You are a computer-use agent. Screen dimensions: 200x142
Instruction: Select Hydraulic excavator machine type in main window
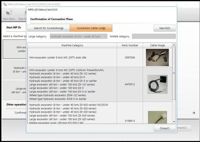click(x=14, y=69)
